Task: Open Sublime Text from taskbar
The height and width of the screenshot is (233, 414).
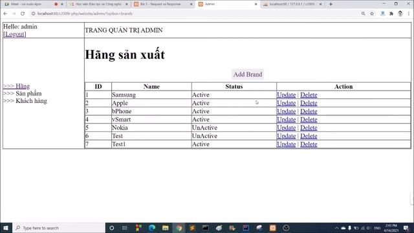Action: (x=192, y=228)
